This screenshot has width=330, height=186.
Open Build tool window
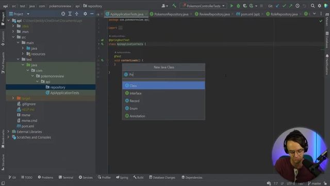click(x=138, y=177)
